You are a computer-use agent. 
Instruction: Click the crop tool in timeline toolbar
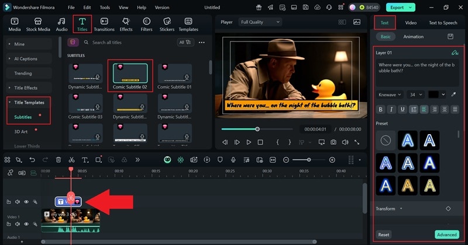[x=98, y=160]
